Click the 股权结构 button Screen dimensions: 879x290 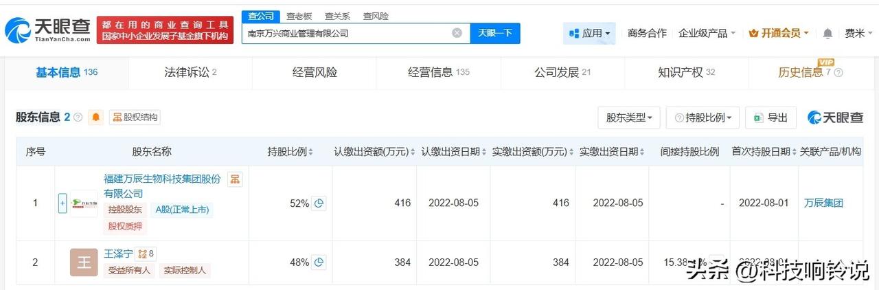click(x=135, y=118)
